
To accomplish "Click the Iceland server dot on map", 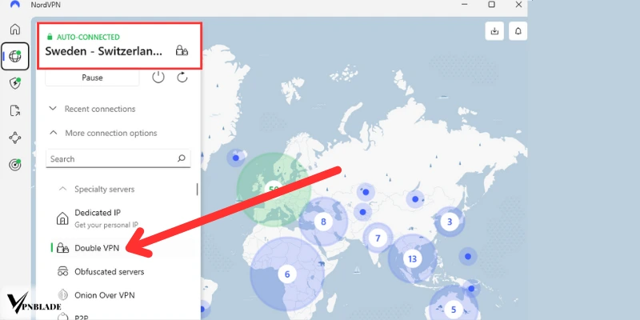I will (235, 158).
